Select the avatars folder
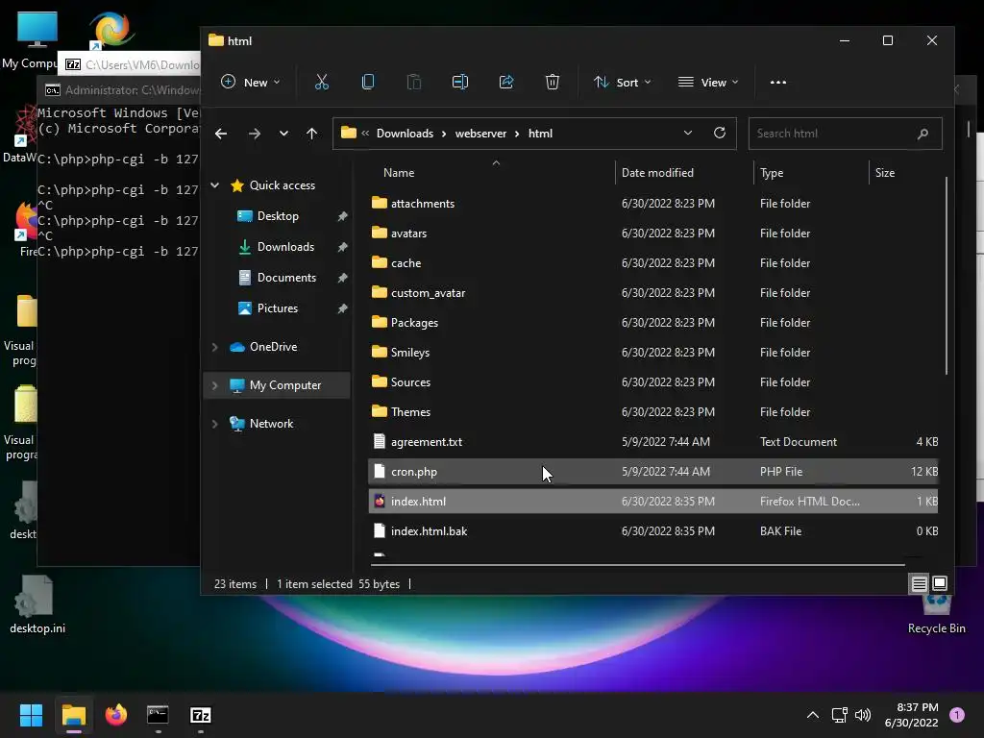This screenshot has width=984, height=738. (x=652, y=233)
